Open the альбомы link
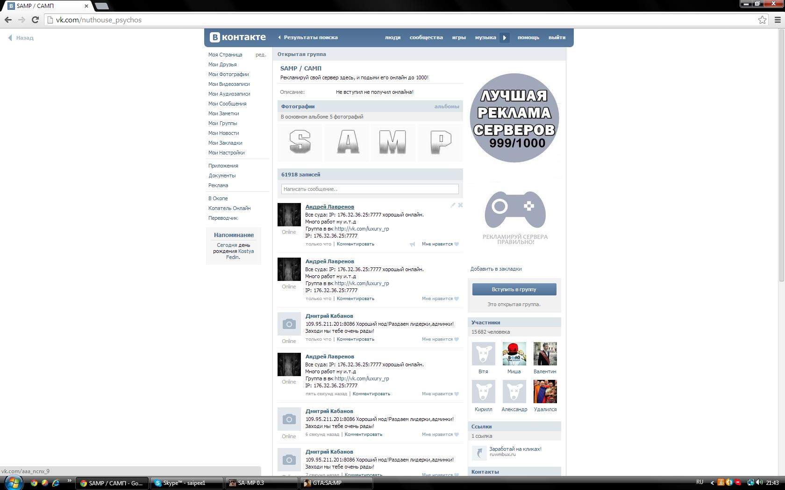The image size is (785, 490). point(447,106)
